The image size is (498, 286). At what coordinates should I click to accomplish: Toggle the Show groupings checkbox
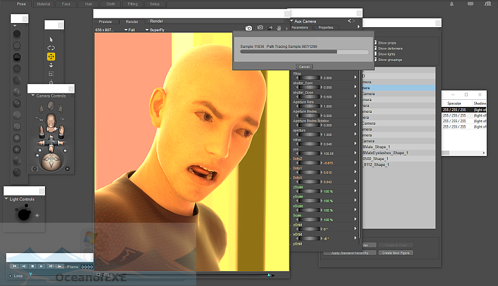click(x=376, y=60)
